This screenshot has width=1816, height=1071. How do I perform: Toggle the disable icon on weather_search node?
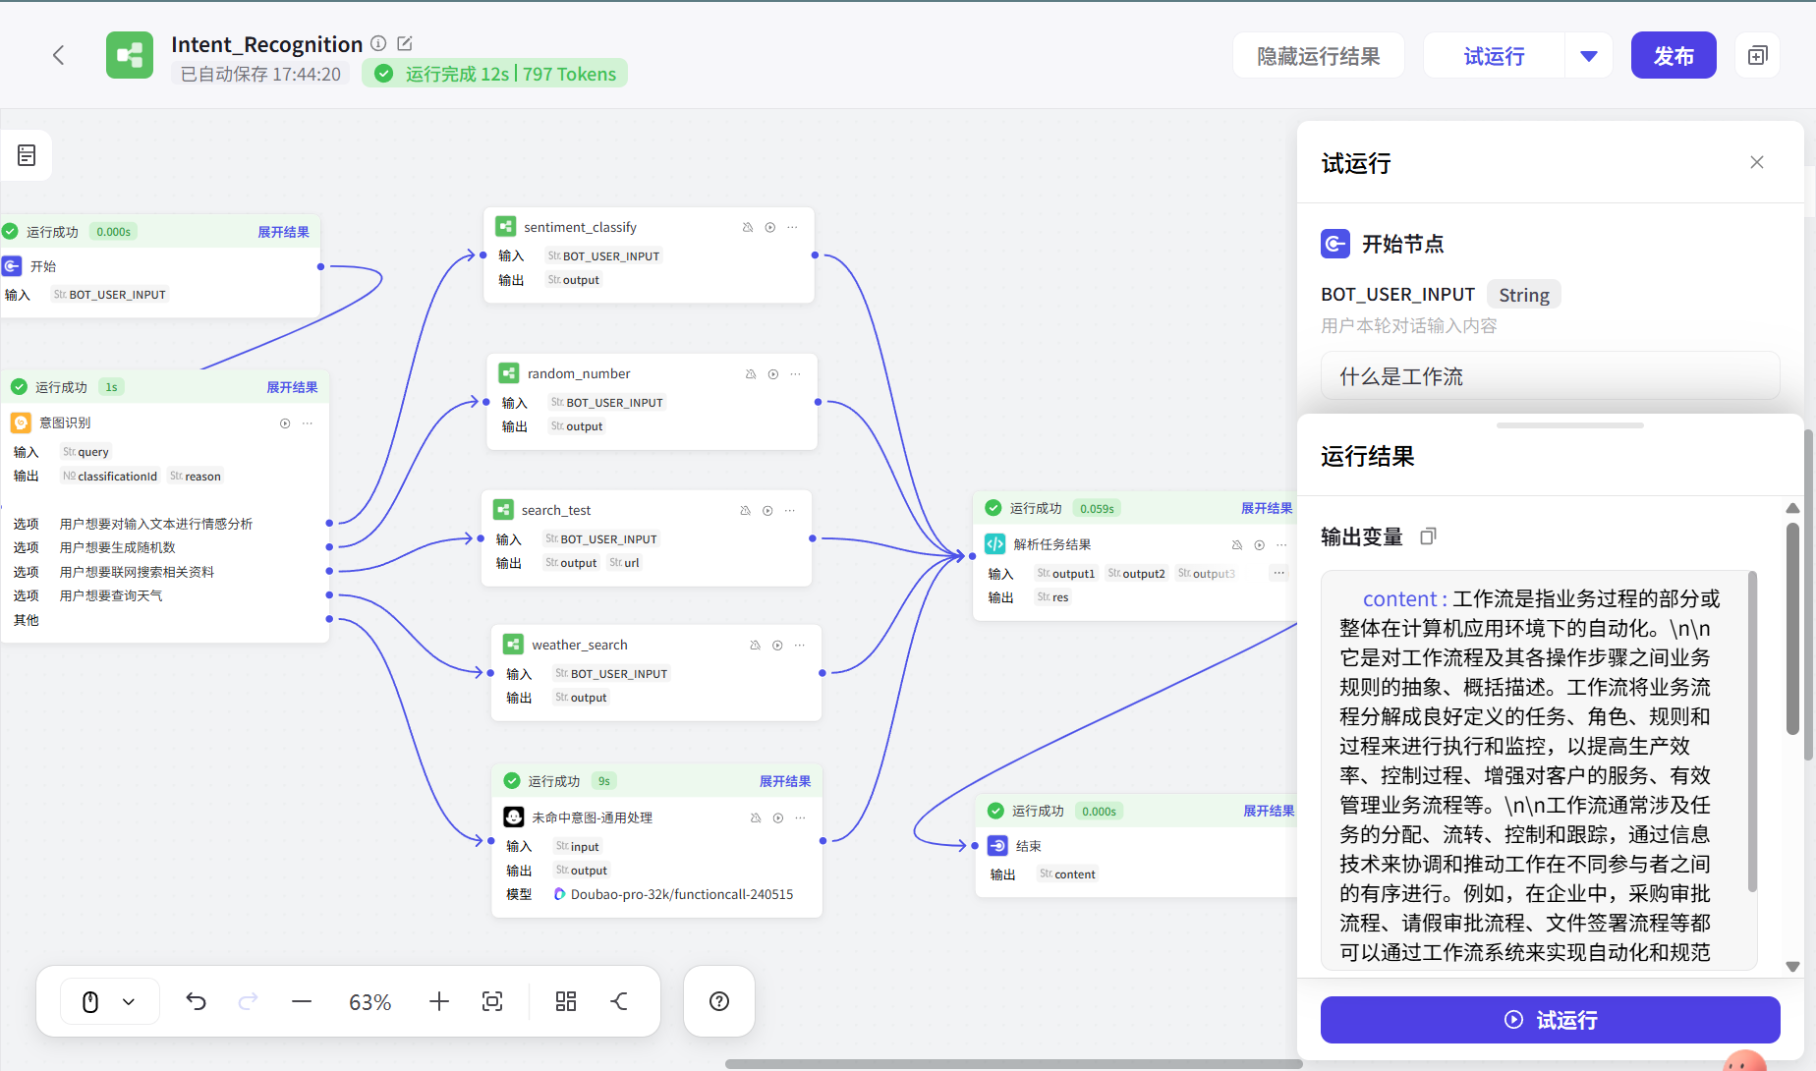pos(755,646)
